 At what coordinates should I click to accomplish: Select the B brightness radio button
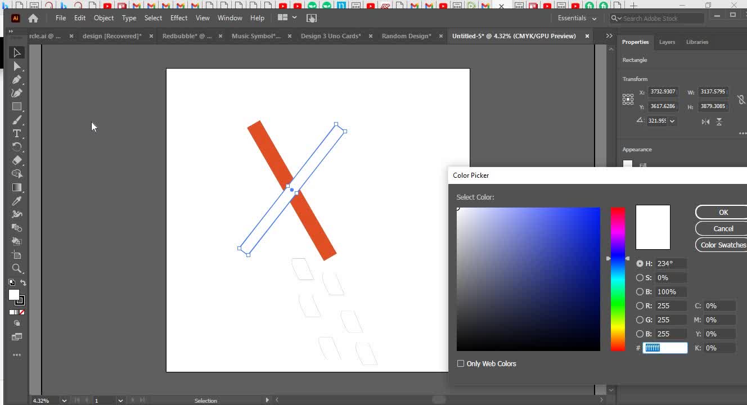(x=640, y=291)
